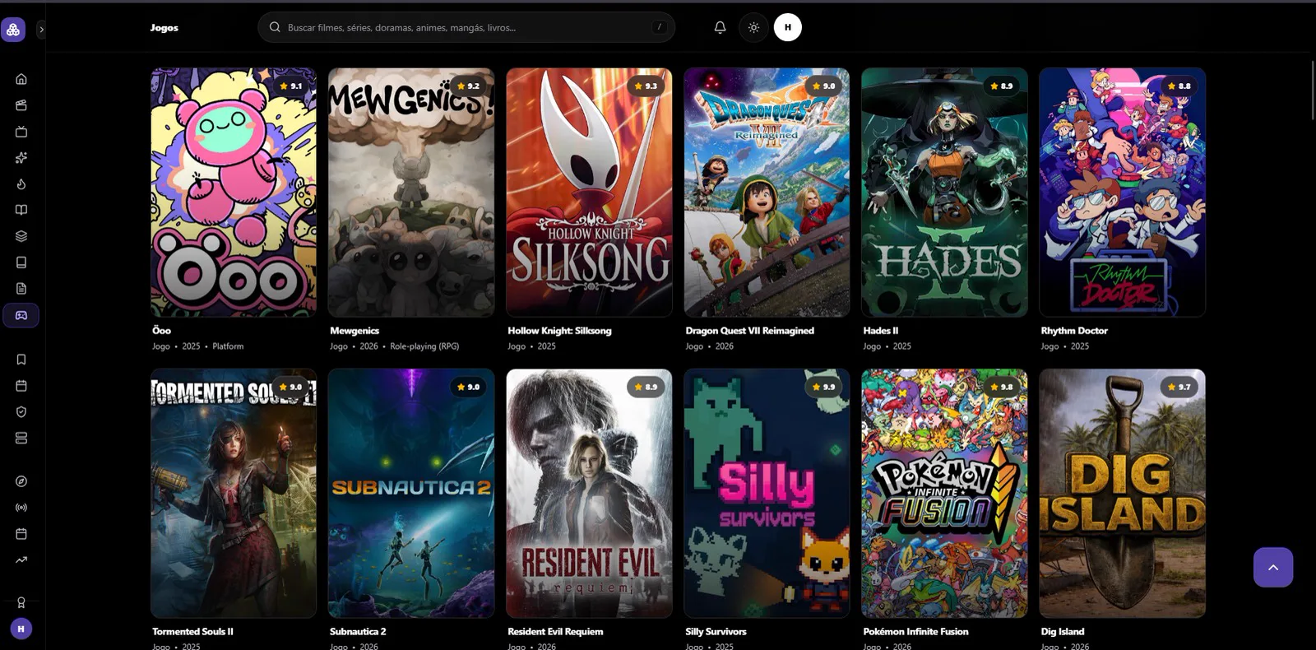
Task: Go to Home via the house icon
Action: pyautogui.click(x=21, y=79)
